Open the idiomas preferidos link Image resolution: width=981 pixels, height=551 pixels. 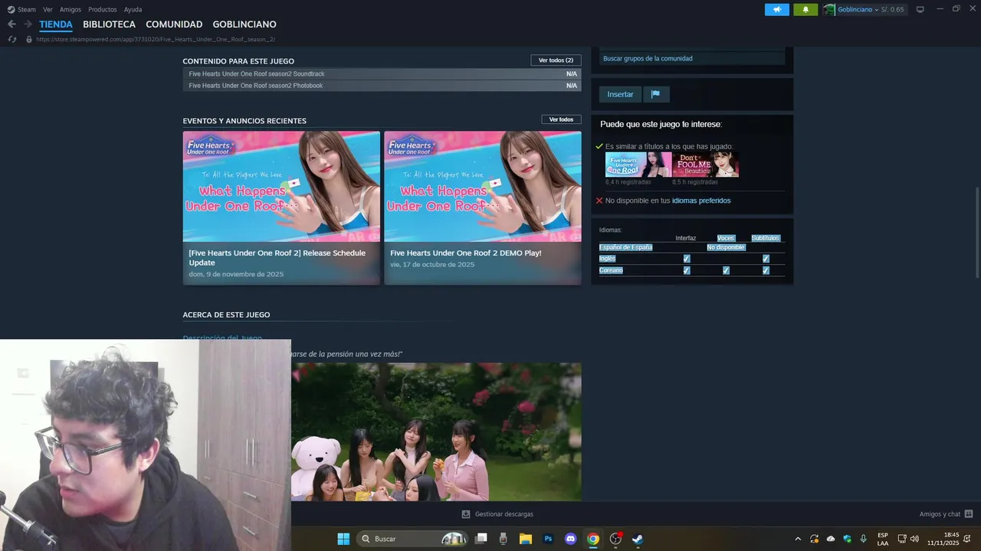click(701, 201)
